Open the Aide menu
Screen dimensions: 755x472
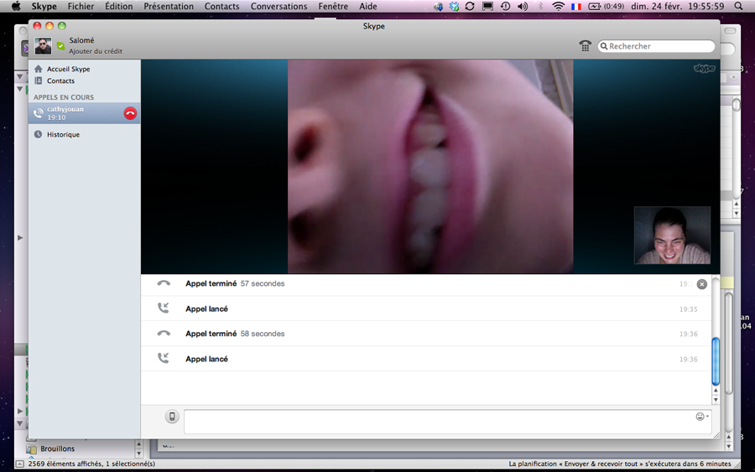pyautogui.click(x=368, y=6)
